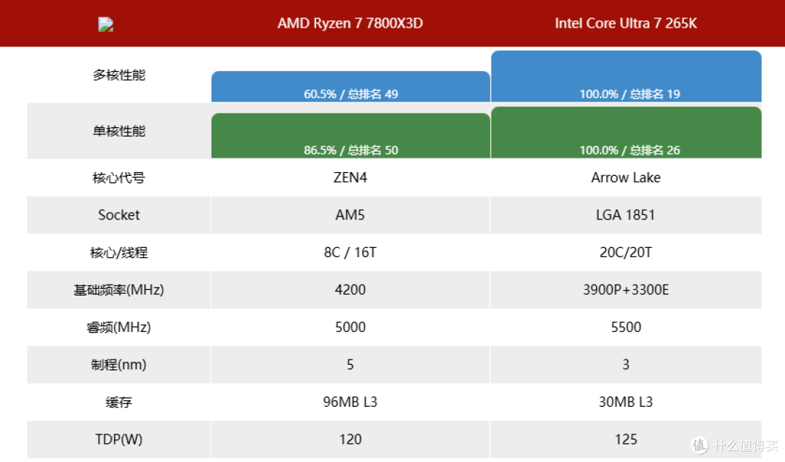Select the 制程(nm) row label
The width and height of the screenshot is (785, 462).
[x=119, y=365]
